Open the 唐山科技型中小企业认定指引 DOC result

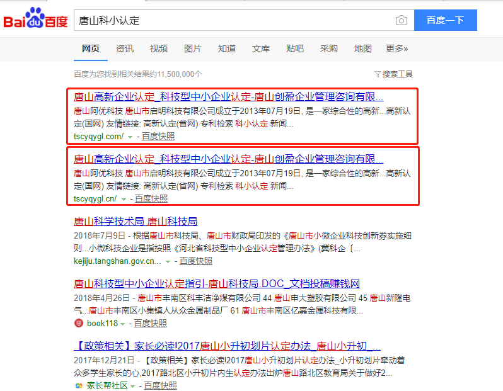[x=217, y=283]
